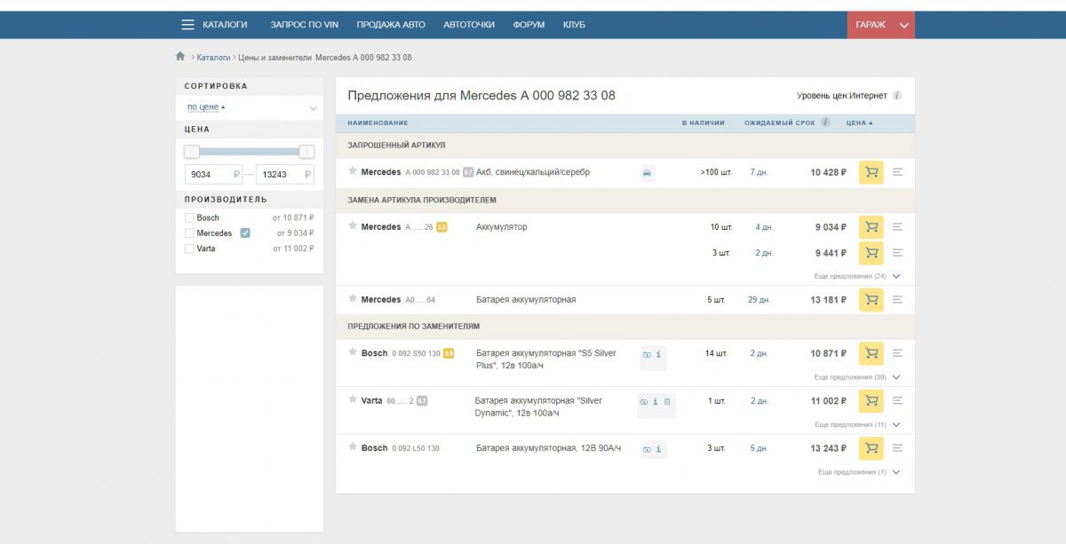Open offer details menu for 13 181 ₽ row
The width and height of the screenshot is (1066, 544).
coord(897,300)
